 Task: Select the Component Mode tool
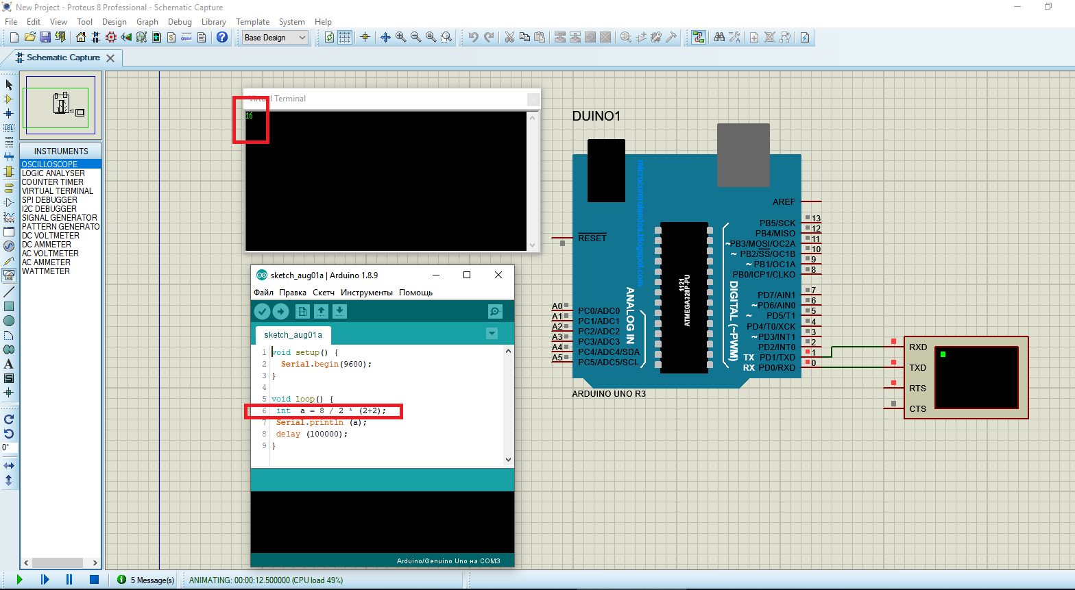pyautogui.click(x=9, y=99)
